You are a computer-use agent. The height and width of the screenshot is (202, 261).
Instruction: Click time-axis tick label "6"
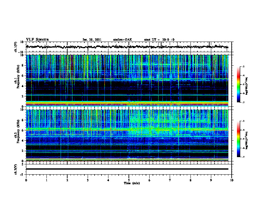click(x=150, y=180)
